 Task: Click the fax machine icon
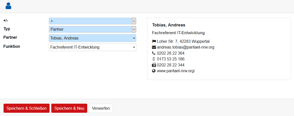tap(154, 65)
